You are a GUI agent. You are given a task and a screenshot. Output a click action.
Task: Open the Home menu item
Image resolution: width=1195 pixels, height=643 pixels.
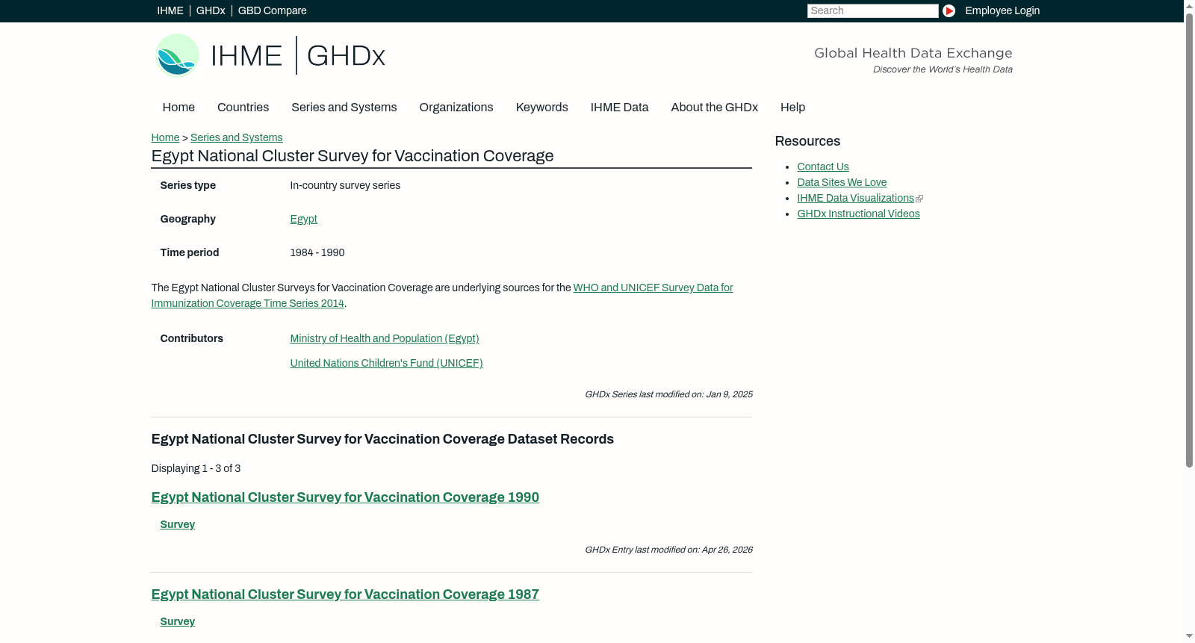point(179,108)
